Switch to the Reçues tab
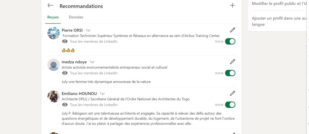This screenshot has height=134, width=309. pyautogui.click(x=53, y=17)
